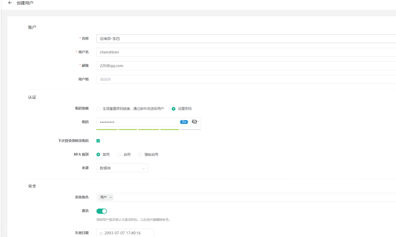Image resolution: width=396 pixels, height=237 pixels.
Task: Click the 指明用户是否被认为是活跃的 help text
Action: click(x=134, y=220)
